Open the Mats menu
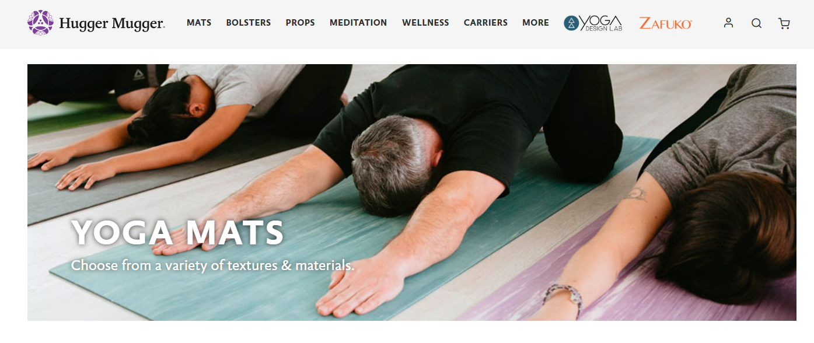 (x=199, y=23)
